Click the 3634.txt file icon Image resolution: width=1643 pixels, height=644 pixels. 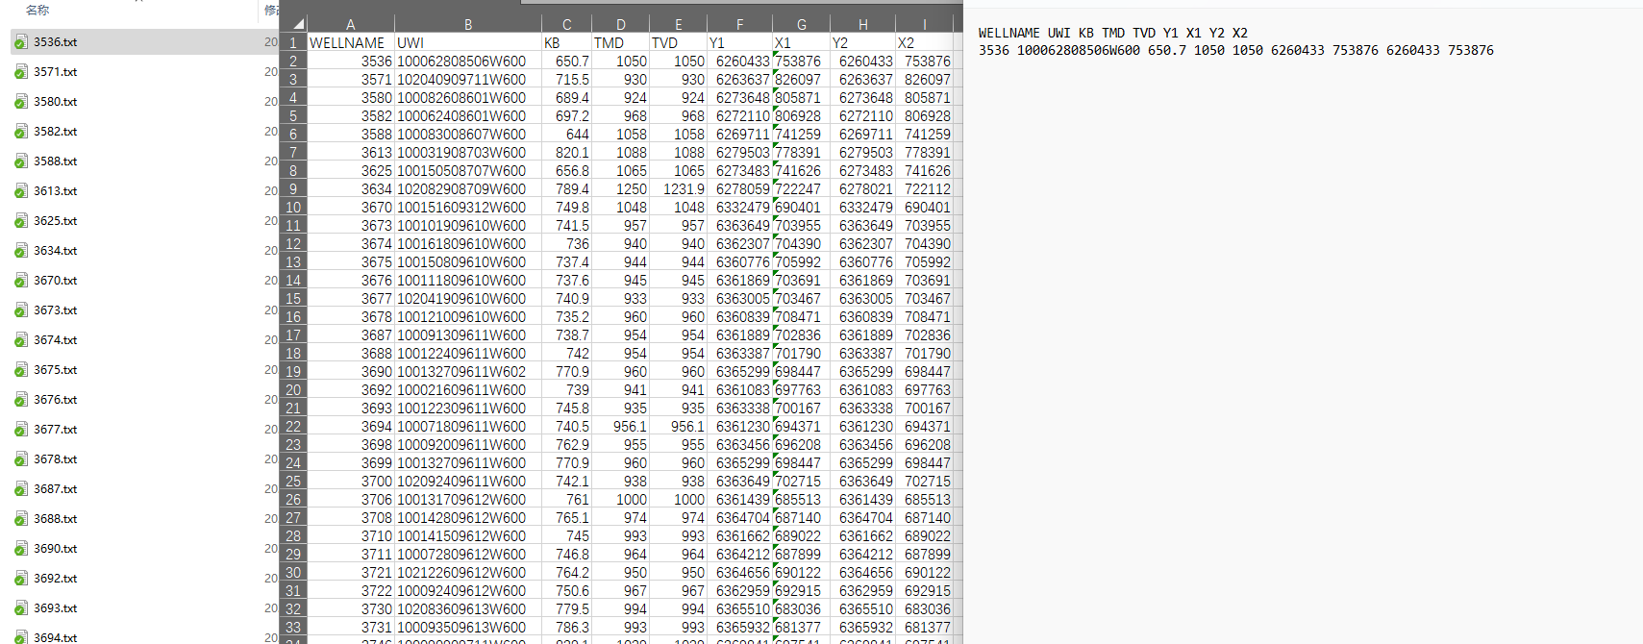[x=21, y=251]
